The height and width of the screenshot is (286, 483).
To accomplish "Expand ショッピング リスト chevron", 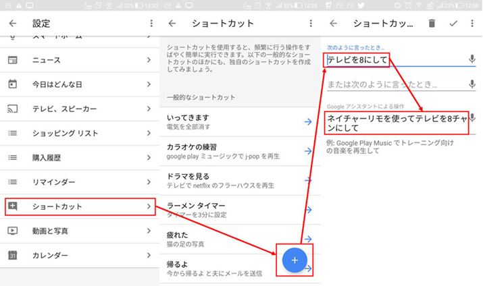I will click(149, 133).
